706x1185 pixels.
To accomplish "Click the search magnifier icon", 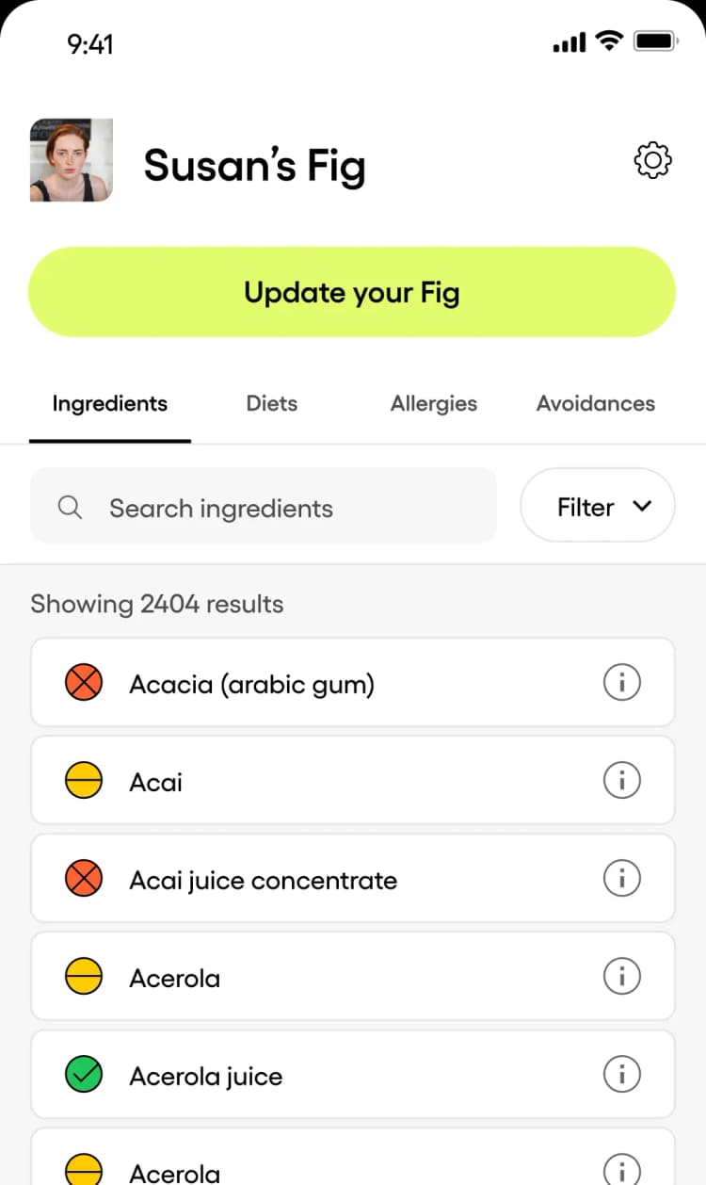I will pyautogui.click(x=70, y=508).
